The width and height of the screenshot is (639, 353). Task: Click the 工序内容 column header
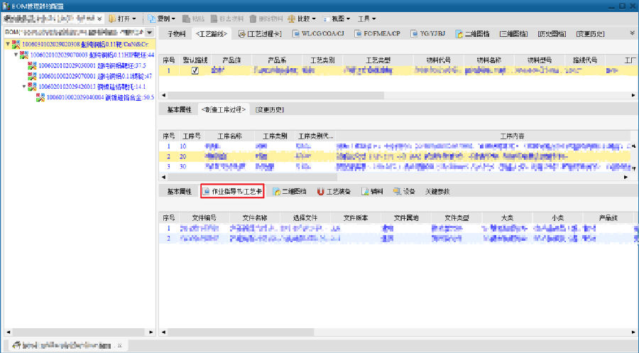[512, 136]
